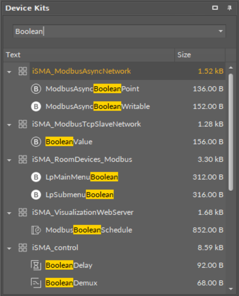
Task: Collapse the iSMA_RoomDevices_Modbus tree node
Action: tap(9, 160)
